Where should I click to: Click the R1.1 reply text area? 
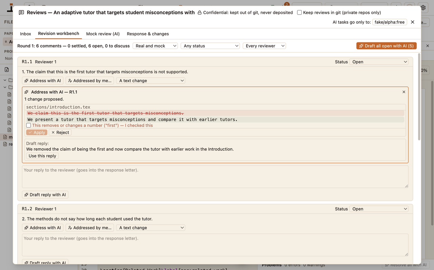(x=215, y=177)
